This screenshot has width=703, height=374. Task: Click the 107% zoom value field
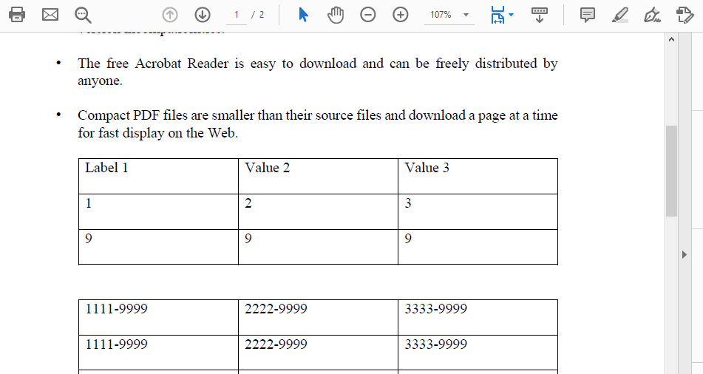pyautogui.click(x=441, y=15)
